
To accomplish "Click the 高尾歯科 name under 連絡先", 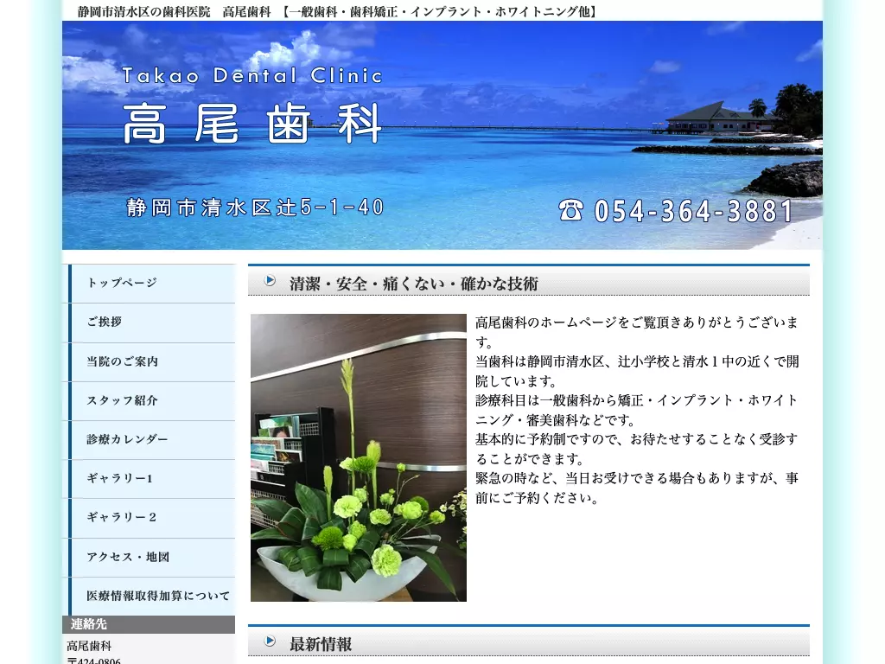I will (x=89, y=646).
